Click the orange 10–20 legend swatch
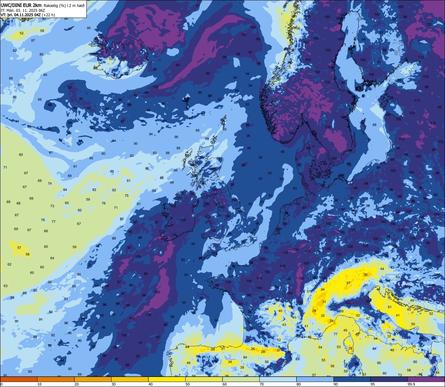 56,379
